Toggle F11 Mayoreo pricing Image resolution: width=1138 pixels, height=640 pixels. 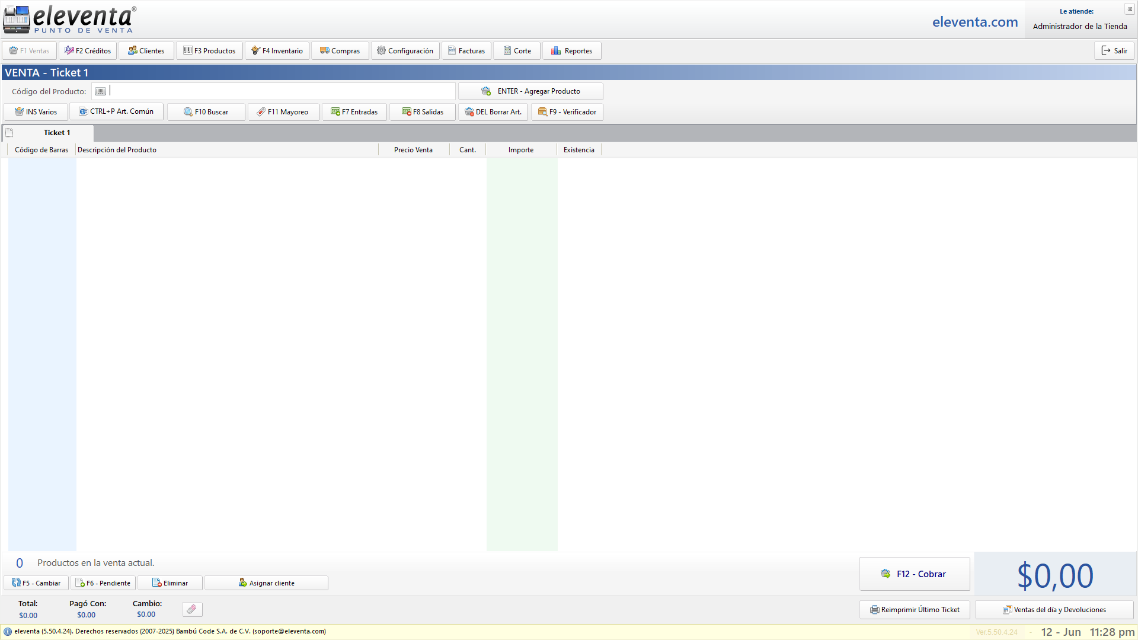coord(283,111)
